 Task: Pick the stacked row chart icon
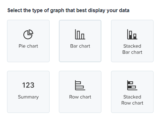point(132,85)
